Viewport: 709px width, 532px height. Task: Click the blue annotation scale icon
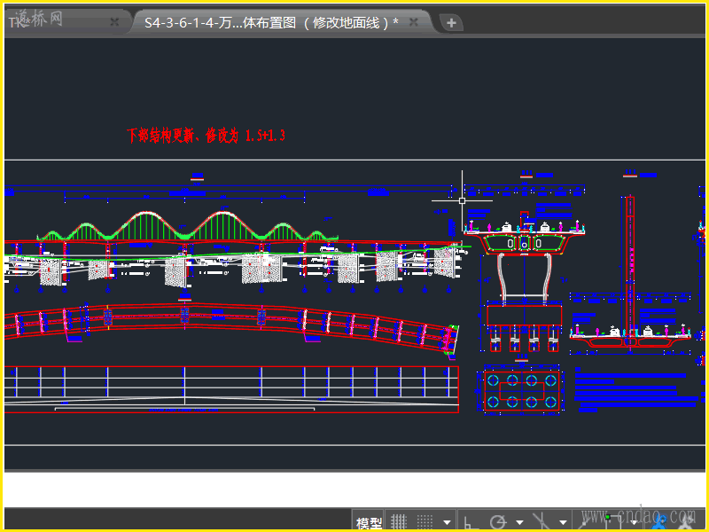(660, 521)
